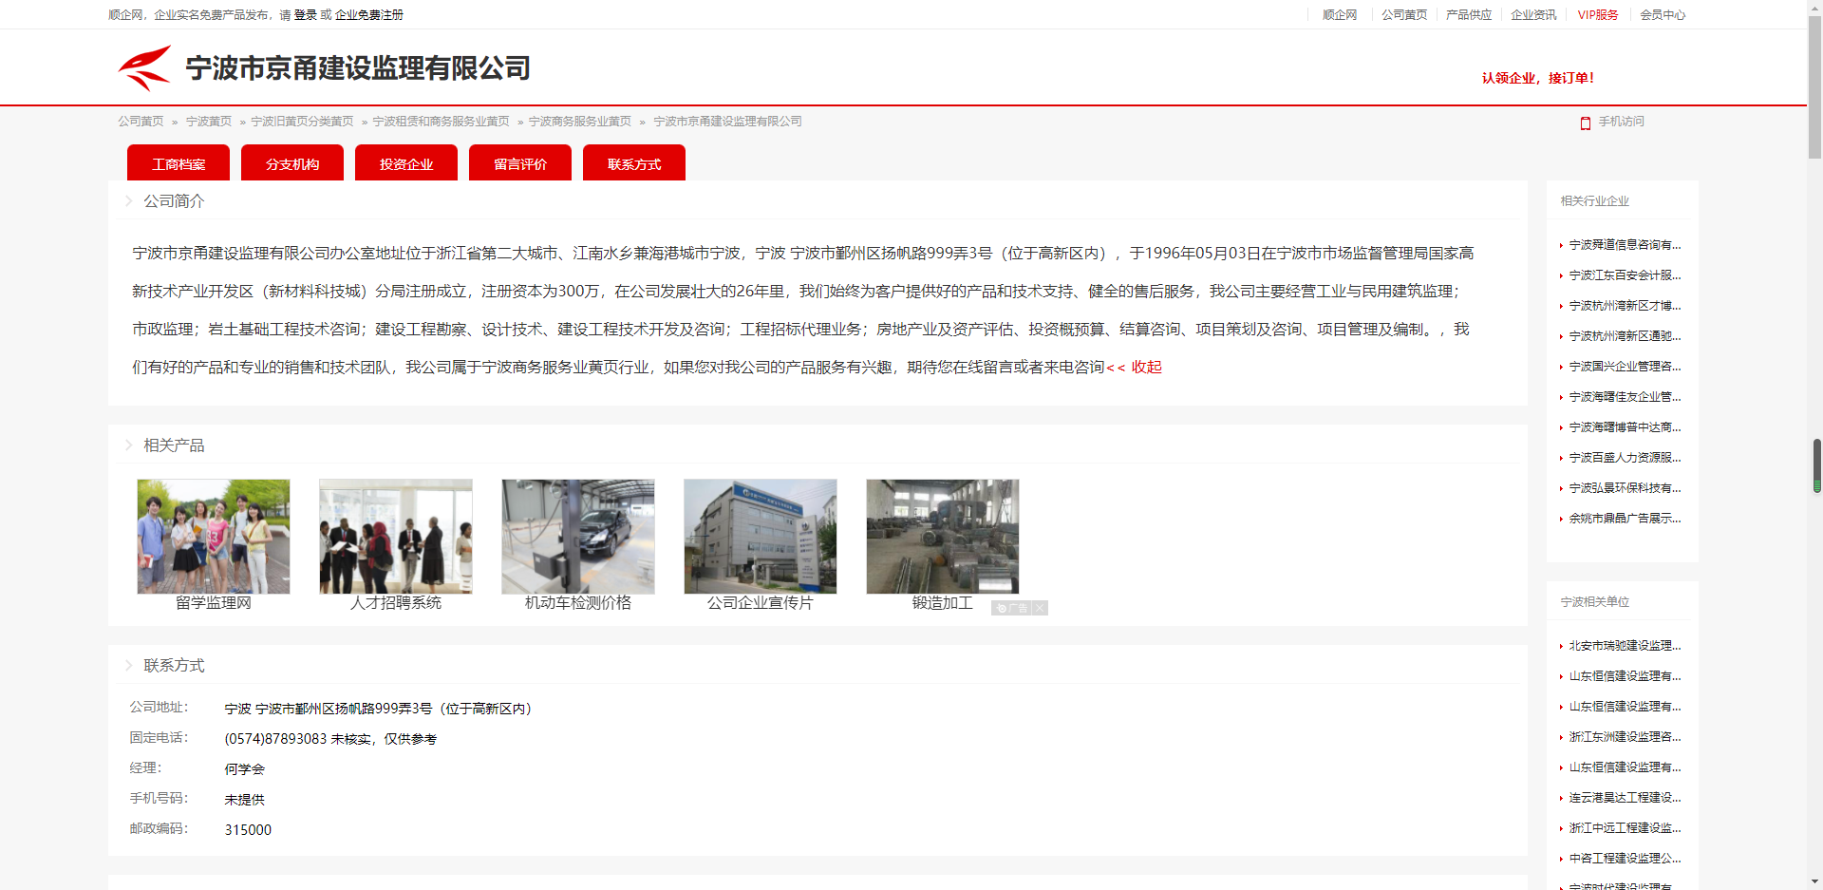Open the red 联系方式 tab

[x=634, y=163]
